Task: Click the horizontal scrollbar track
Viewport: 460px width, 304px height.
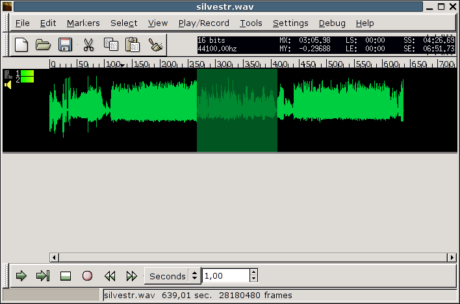Action: 253,258
